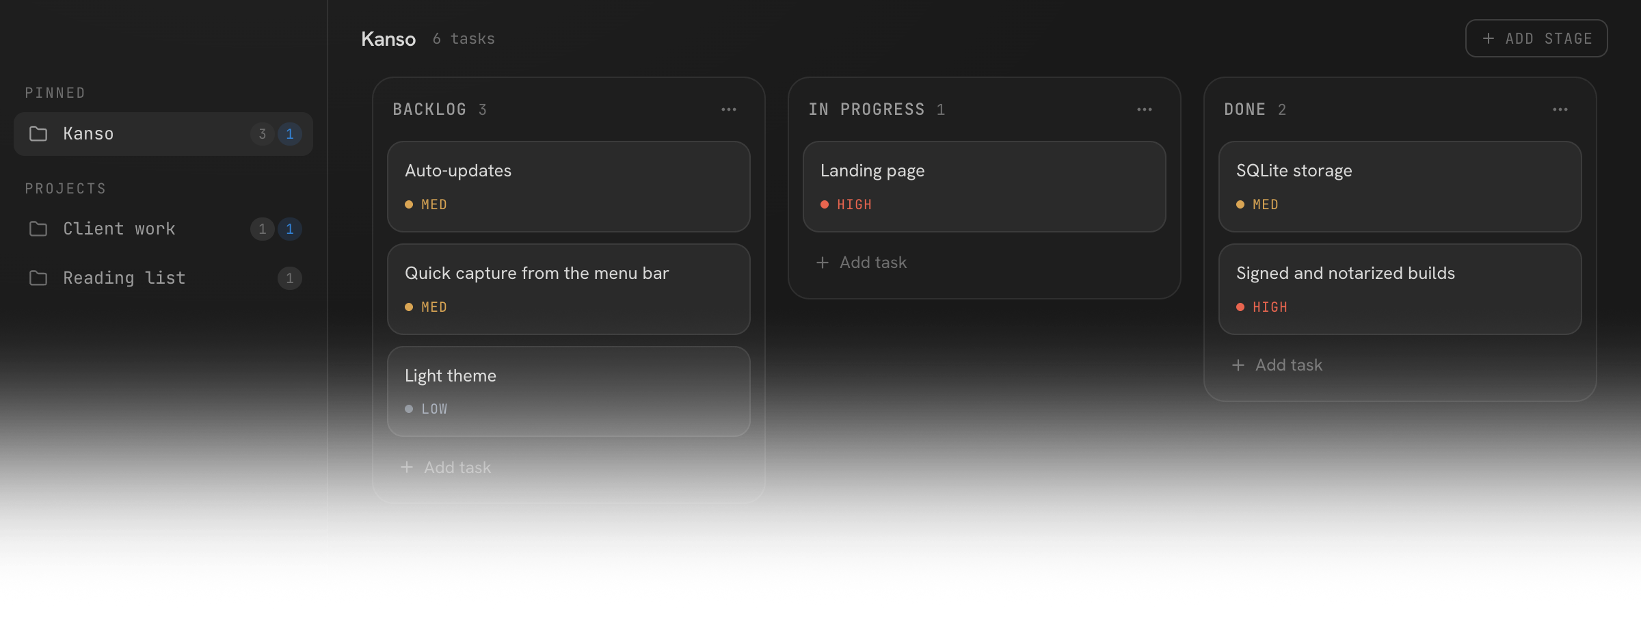Open the SQLite storage task card
This screenshot has height=629, width=1641.
click(1400, 187)
